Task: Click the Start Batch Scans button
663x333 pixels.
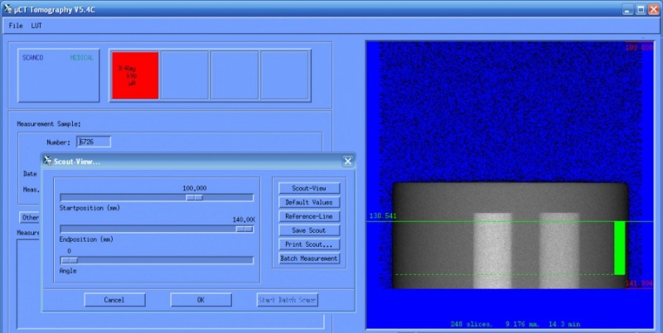Action: click(287, 300)
